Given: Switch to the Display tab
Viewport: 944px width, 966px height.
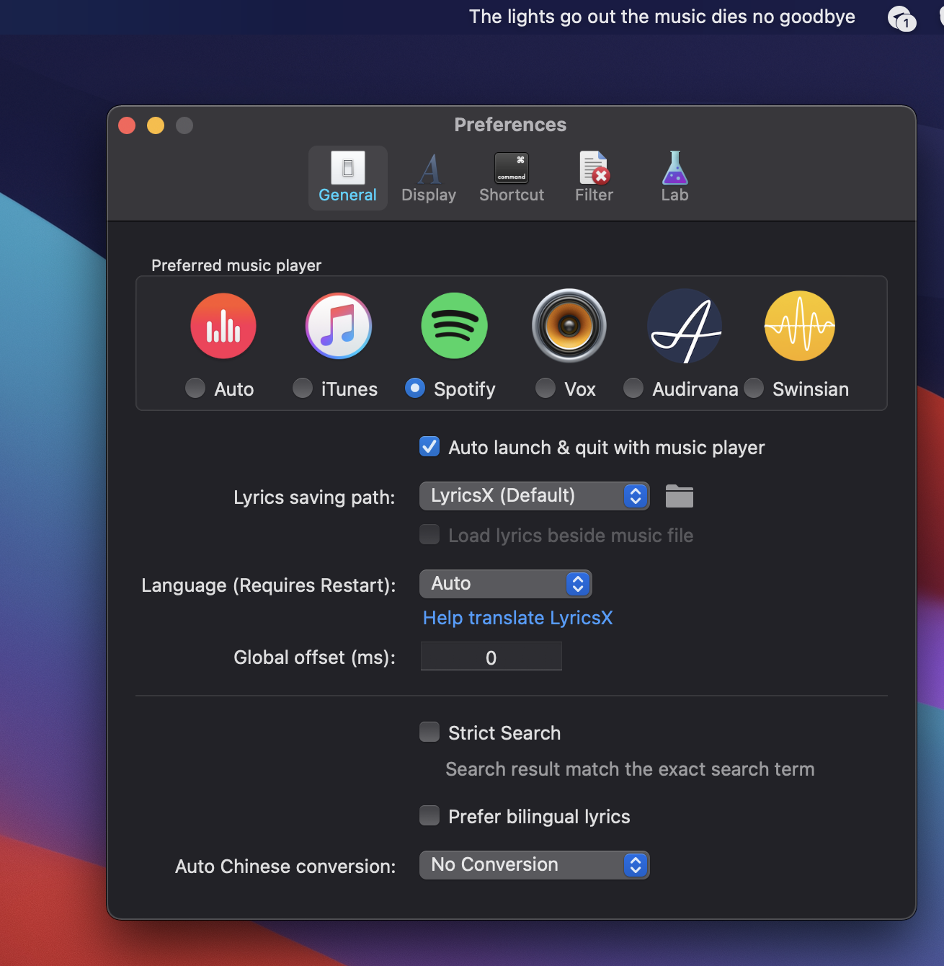Looking at the screenshot, I should point(429,178).
